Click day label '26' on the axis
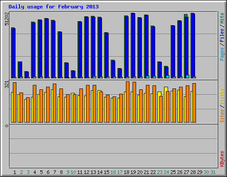227x177 pixels. click(x=180, y=172)
